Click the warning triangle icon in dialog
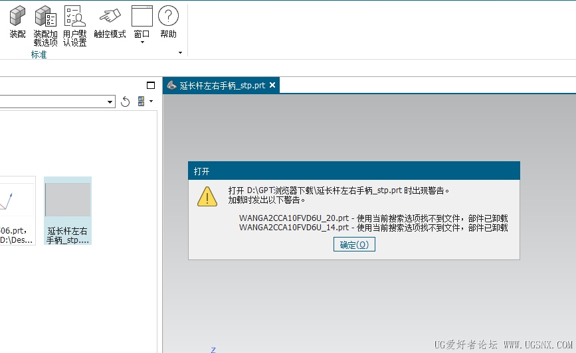Image resolution: width=576 pixels, height=353 pixels. tap(207, 196)
